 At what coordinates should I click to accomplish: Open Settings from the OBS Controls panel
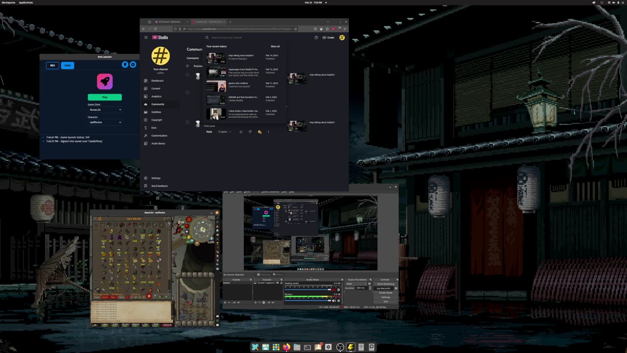tap(386, 297)
